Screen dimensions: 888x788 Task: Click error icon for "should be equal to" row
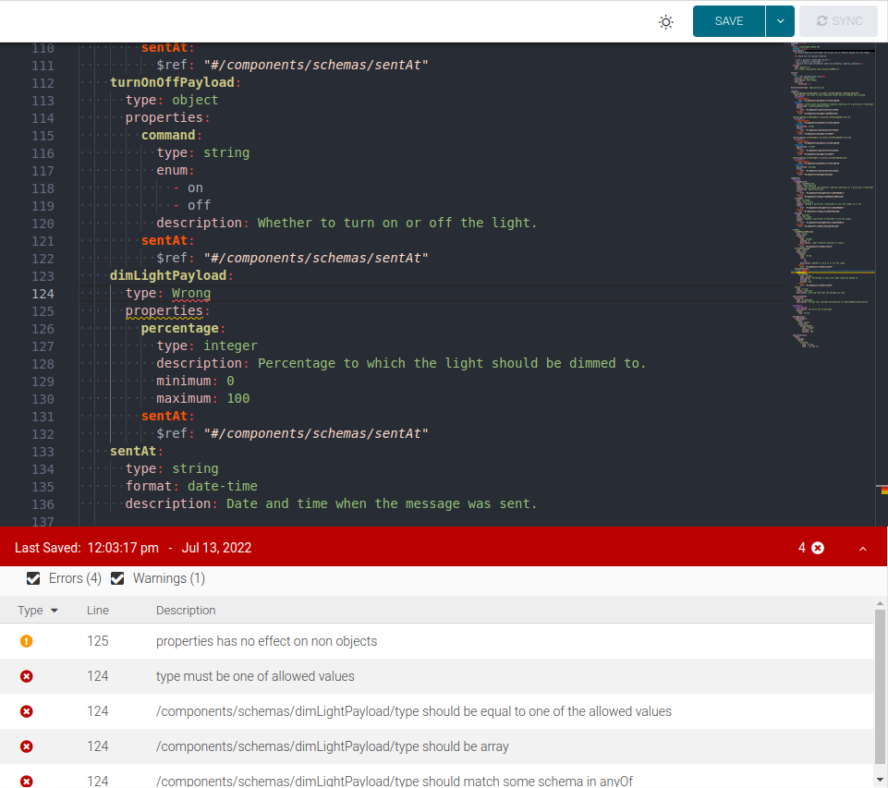pos(27,711)
